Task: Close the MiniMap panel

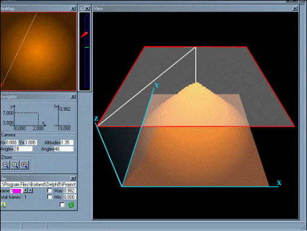Action: click(73, 8)
